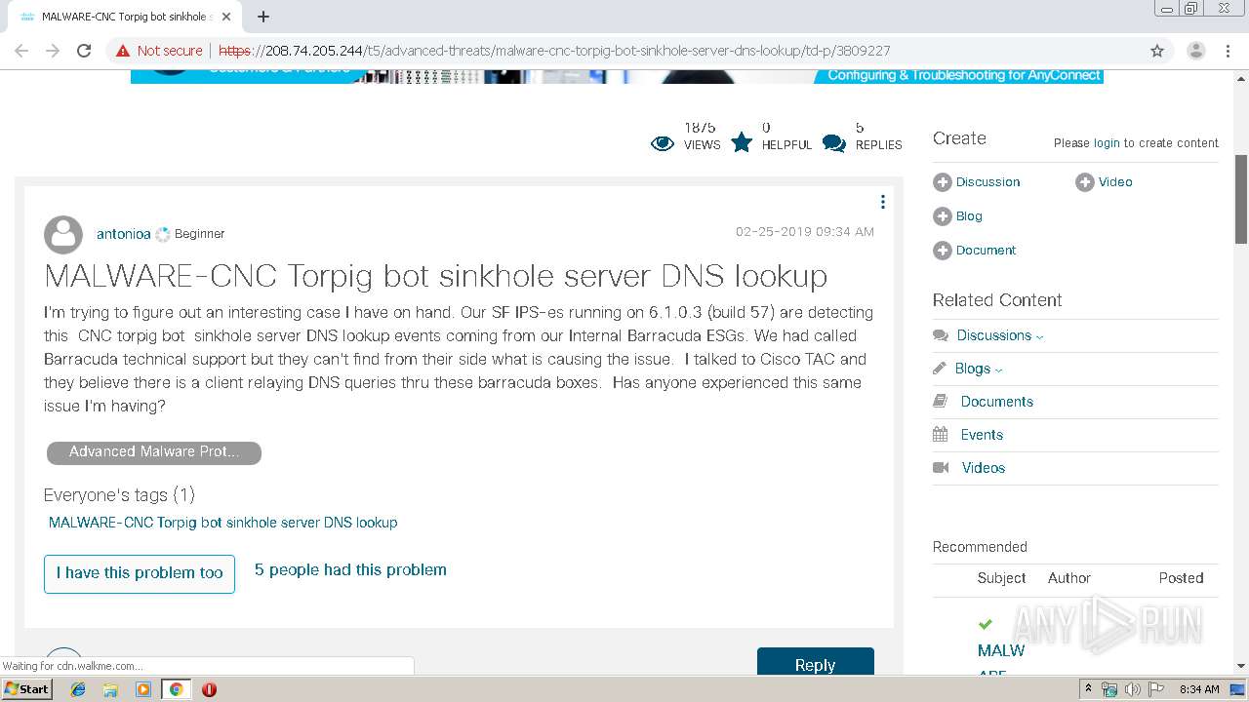Click the helpful star icon
The width and height of the screenshot is (1249, 702).
pos(743,142)
